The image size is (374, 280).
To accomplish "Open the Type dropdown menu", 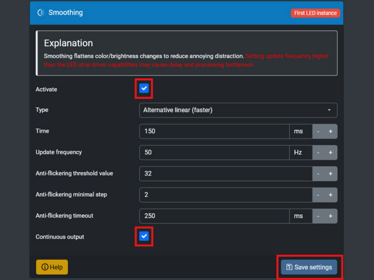I will tap(238, 110).
